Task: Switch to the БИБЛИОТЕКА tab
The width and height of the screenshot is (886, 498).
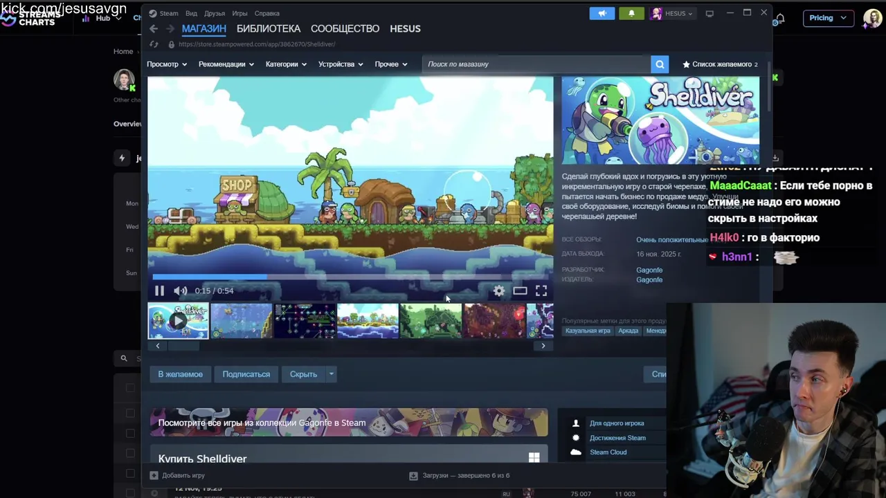Action: [269, 28]
